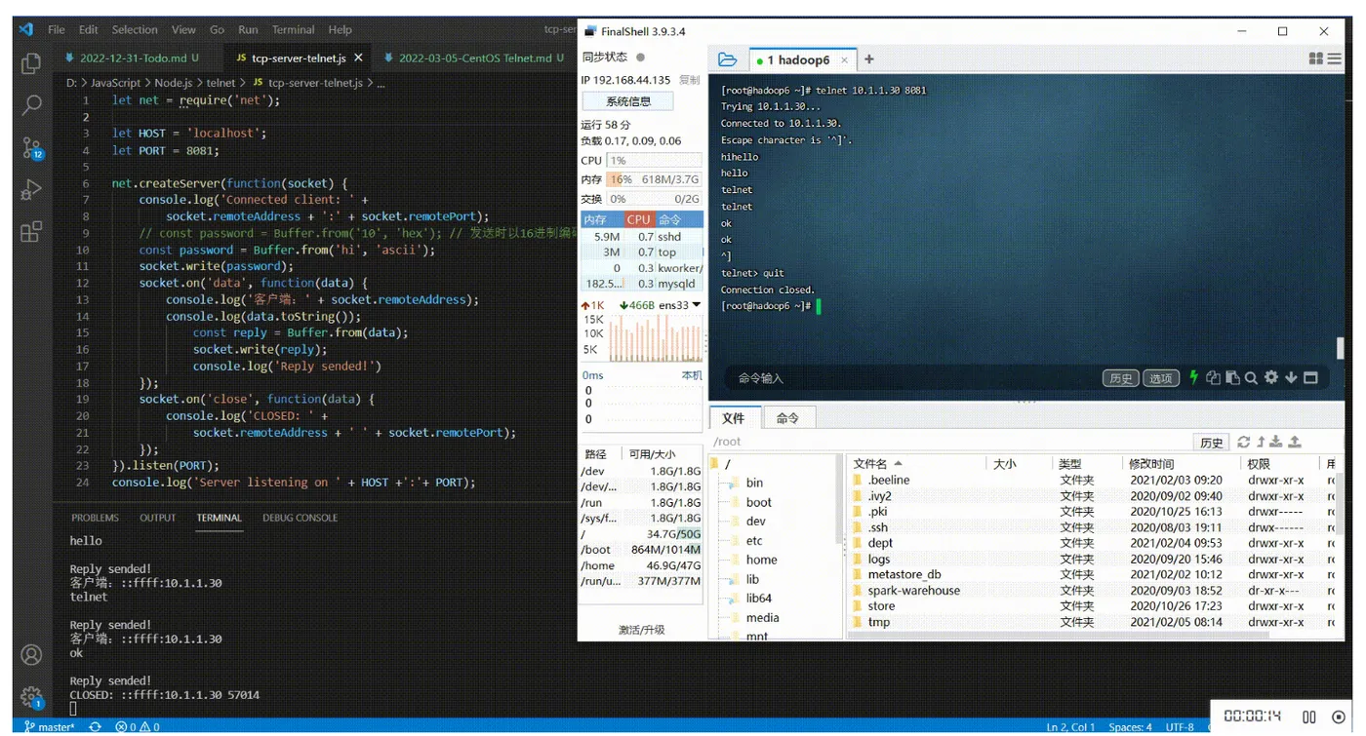Toggle sync status indicator dot
The width and height of the screenshot is (1366, 736).
[640, 58]
